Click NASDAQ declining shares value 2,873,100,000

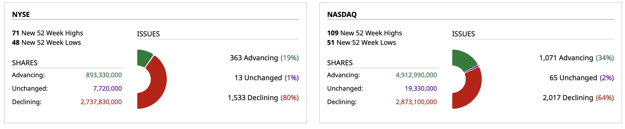tap(416, 102)
